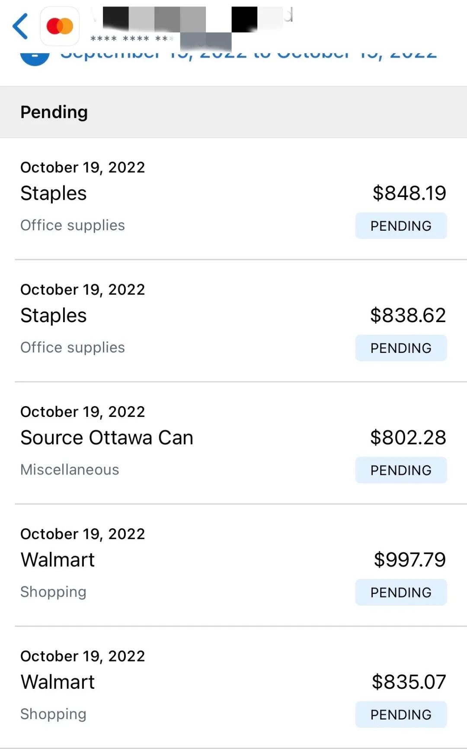This screenshot has width=467, height=749.
Task: Tap the Shopping label under $997.79 Walmart
Action: pos(53,592)
